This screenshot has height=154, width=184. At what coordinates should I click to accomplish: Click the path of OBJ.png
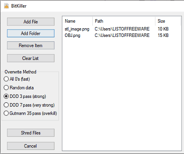point(122,35)
